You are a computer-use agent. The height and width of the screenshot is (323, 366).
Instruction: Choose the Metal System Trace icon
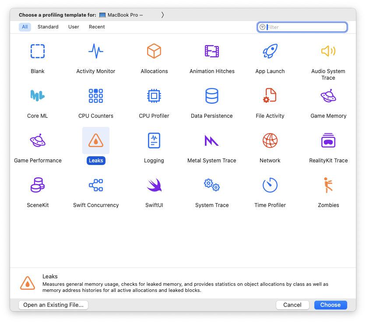[212, 140]
